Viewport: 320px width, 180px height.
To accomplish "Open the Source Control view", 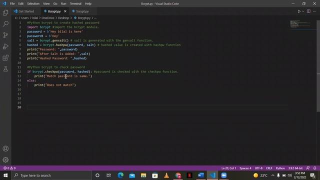I will [5, 35].
